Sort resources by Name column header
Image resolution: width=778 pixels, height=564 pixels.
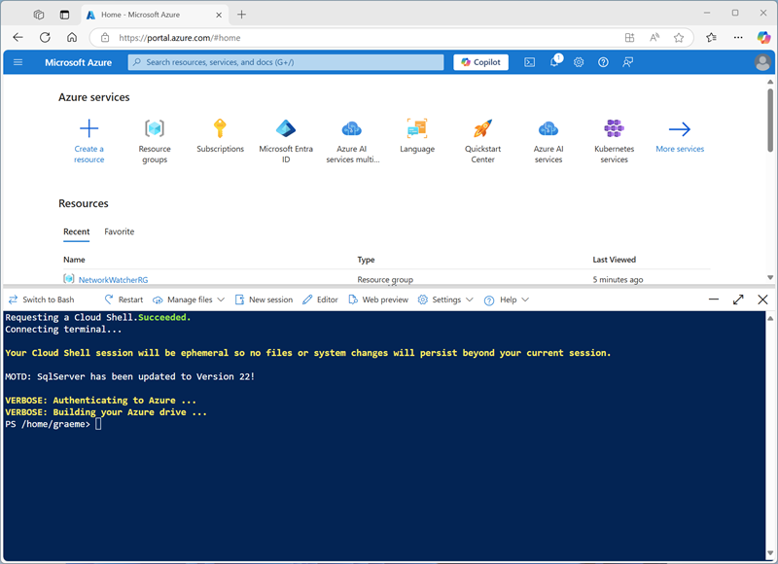74,260
